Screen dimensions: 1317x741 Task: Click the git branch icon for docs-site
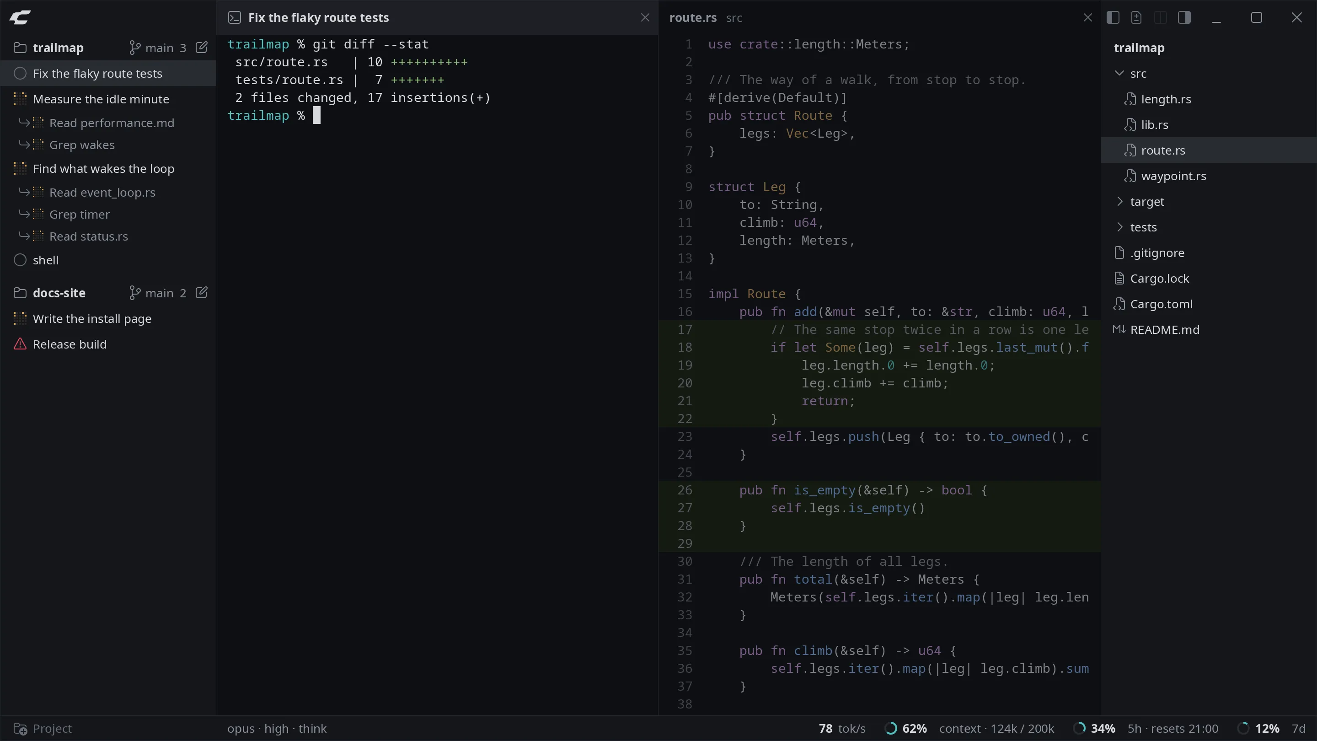134,293
